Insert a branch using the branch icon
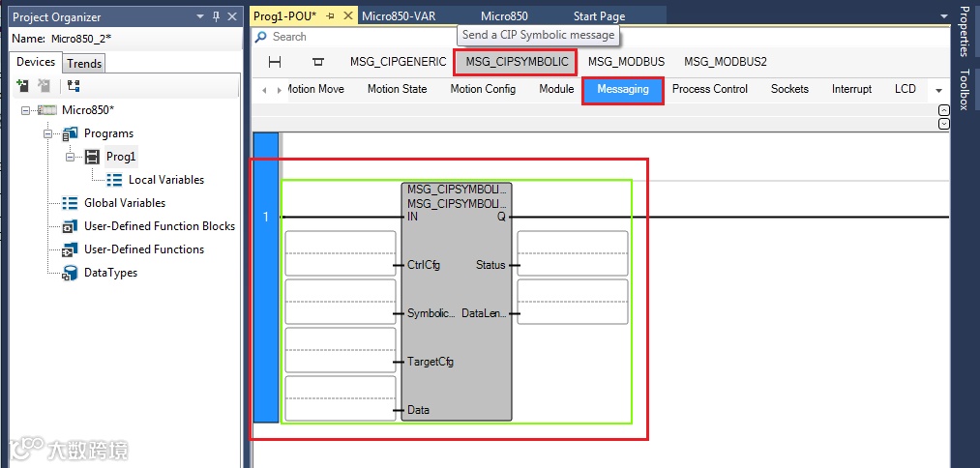This screenshot has height=468, width=980. point(318,61)
